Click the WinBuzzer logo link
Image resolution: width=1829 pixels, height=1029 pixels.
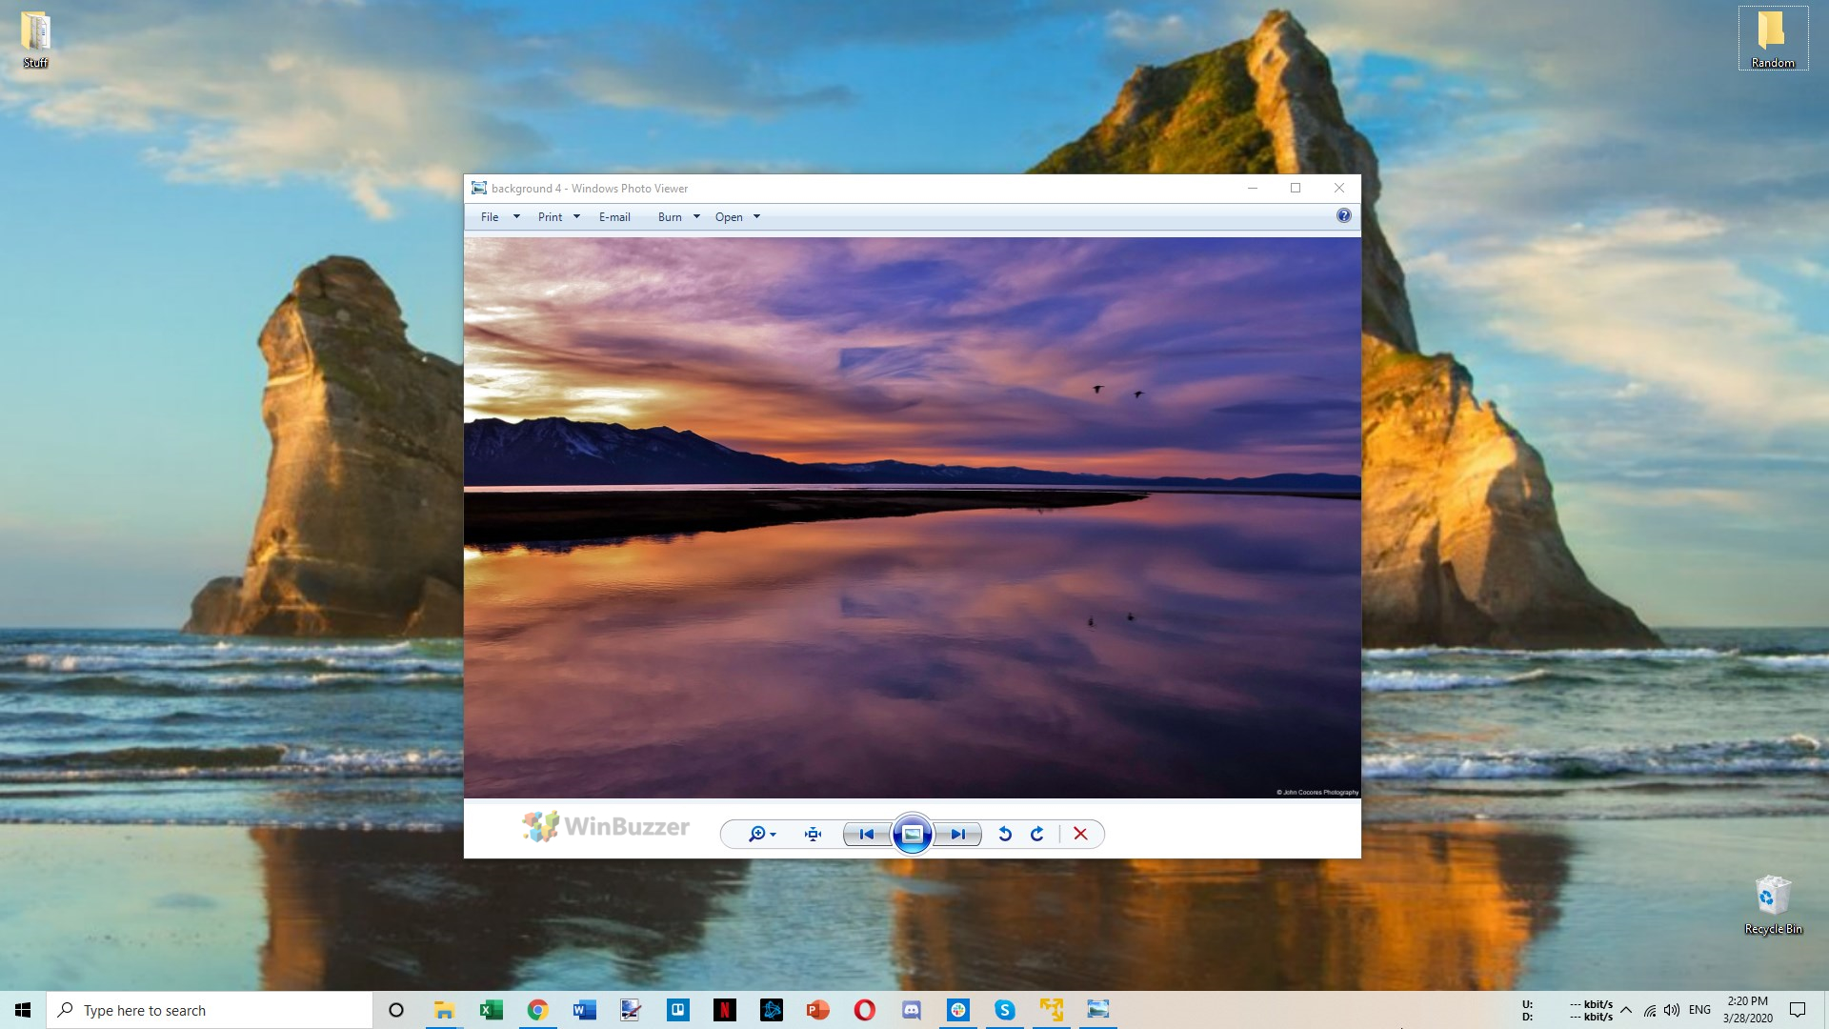606,825
